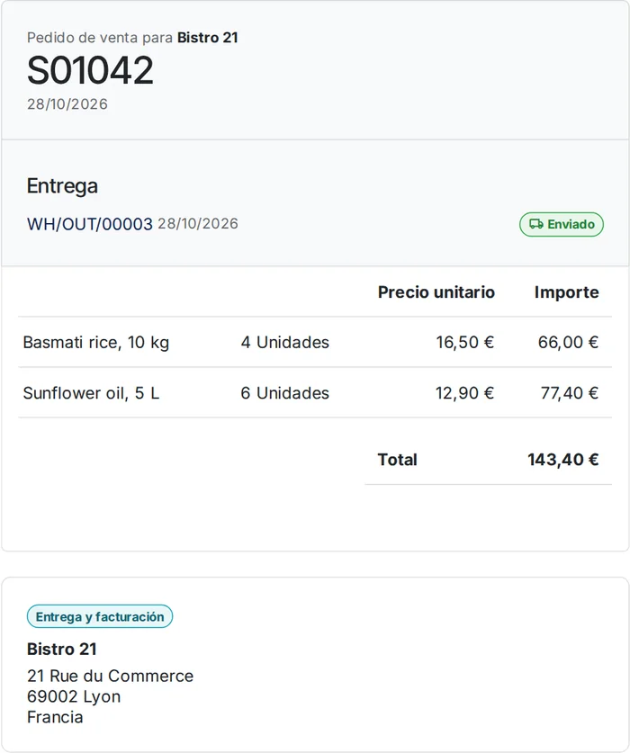The height and width of the screenshot is (753, 630).
Task: Click the Enviado status label
Action: coord(571,224)
